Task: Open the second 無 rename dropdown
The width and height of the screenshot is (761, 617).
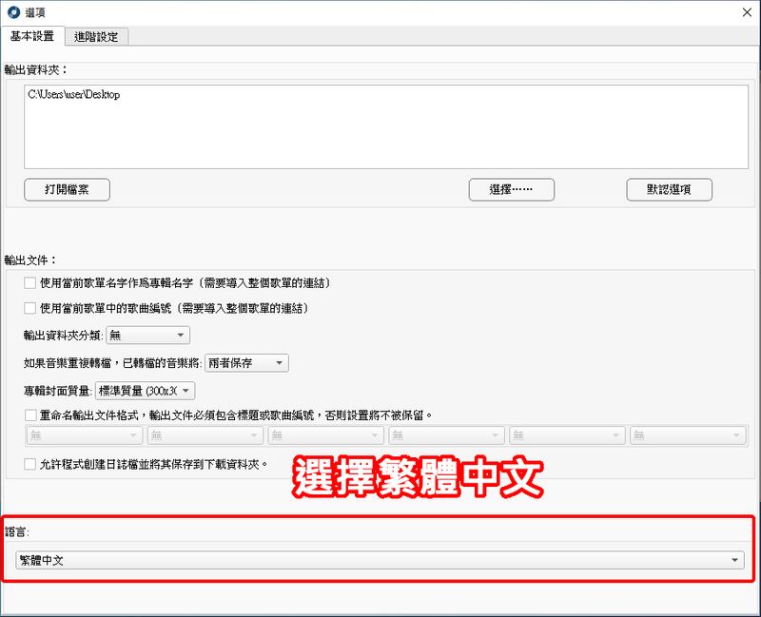Action: click(205, 435)
